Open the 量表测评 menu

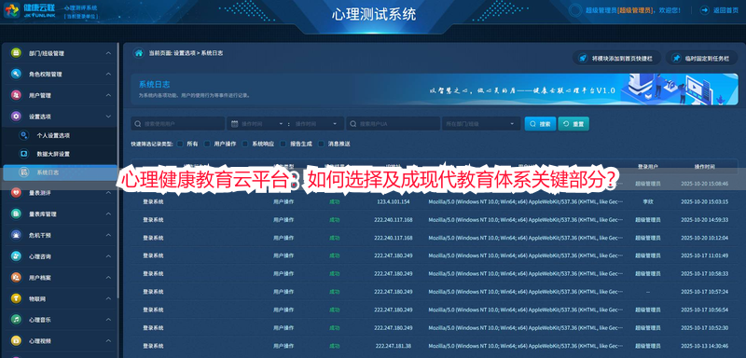[x=60, y=193]
